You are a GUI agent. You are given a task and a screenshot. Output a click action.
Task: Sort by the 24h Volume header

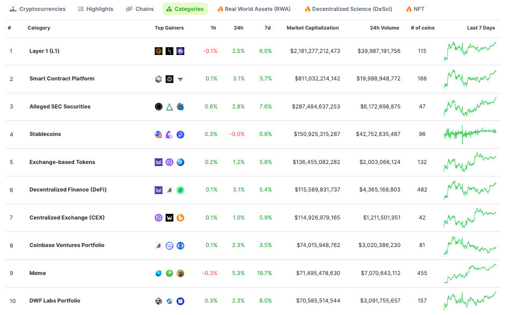point(384,28)
